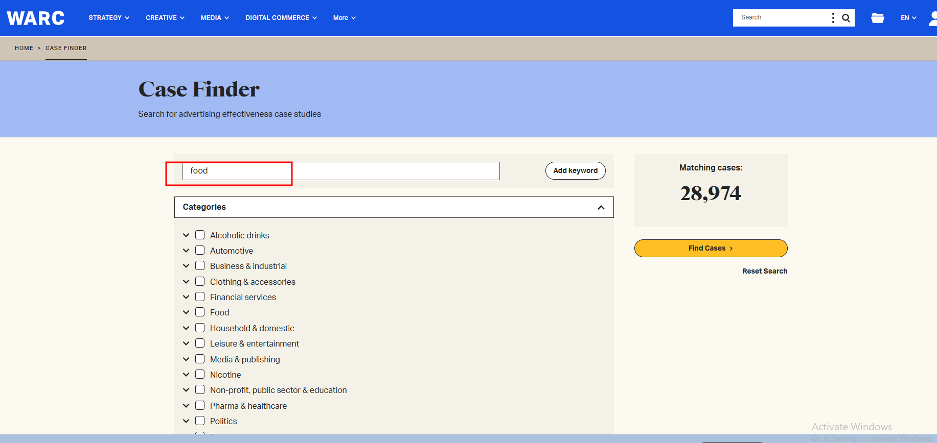Viewport: 937px width, 443px height.
Task: Expand the Alcoholic drinks subcategories
Action: tap(186, 235)
